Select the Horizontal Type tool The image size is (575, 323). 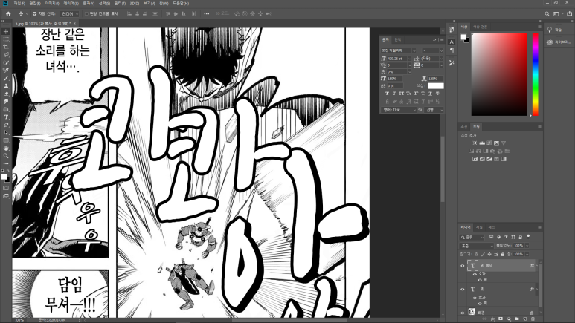pos(6,117)
